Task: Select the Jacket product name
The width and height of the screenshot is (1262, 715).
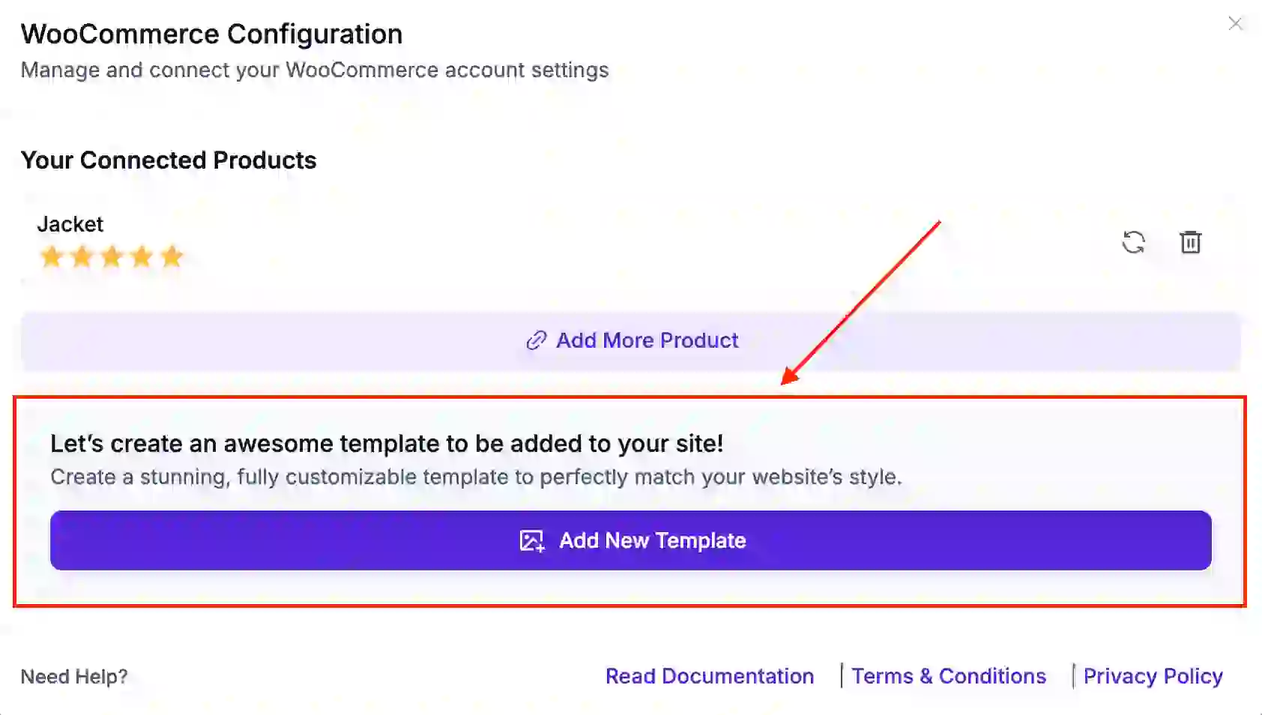Action: coord(70,223)
